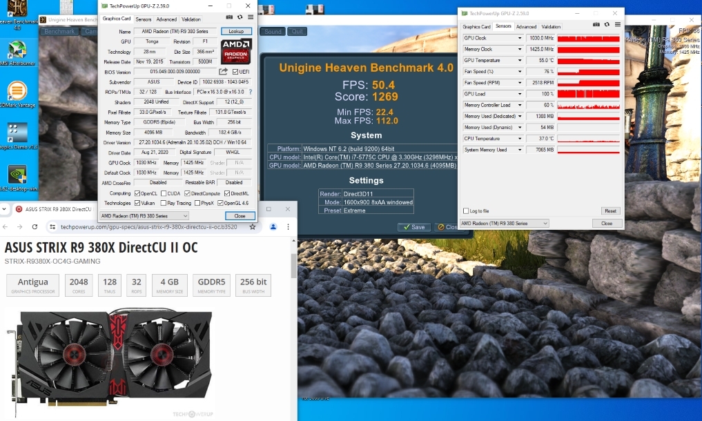Click the Memory Controller Load history graph
The image size is (702, 421).
[589, 105]
